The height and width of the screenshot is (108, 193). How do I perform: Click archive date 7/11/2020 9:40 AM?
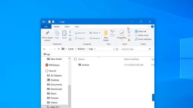click(134, 65)
